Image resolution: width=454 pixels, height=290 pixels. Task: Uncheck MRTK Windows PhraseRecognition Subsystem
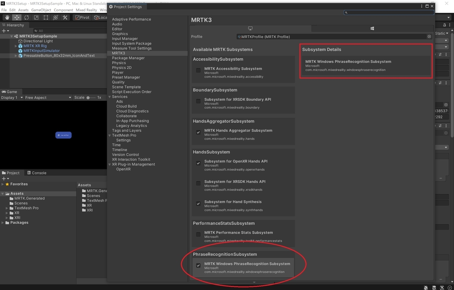click(x=198, y=265)
